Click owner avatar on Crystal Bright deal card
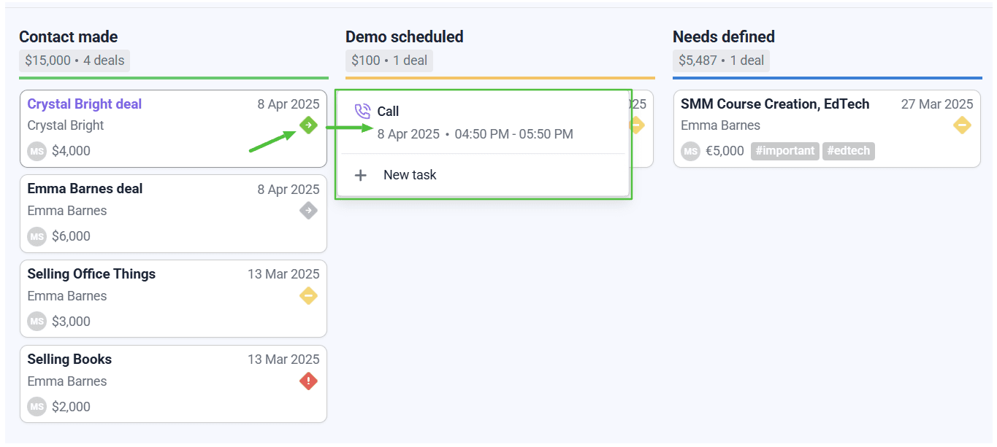This screenshot has height=447, width=997. point(37,152)
